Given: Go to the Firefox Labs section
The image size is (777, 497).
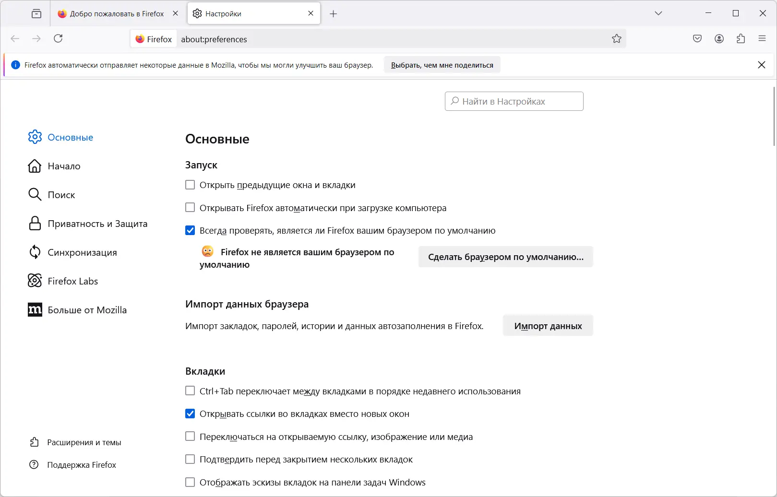Looking at the screenshot, I should click(x=72, y=281).
